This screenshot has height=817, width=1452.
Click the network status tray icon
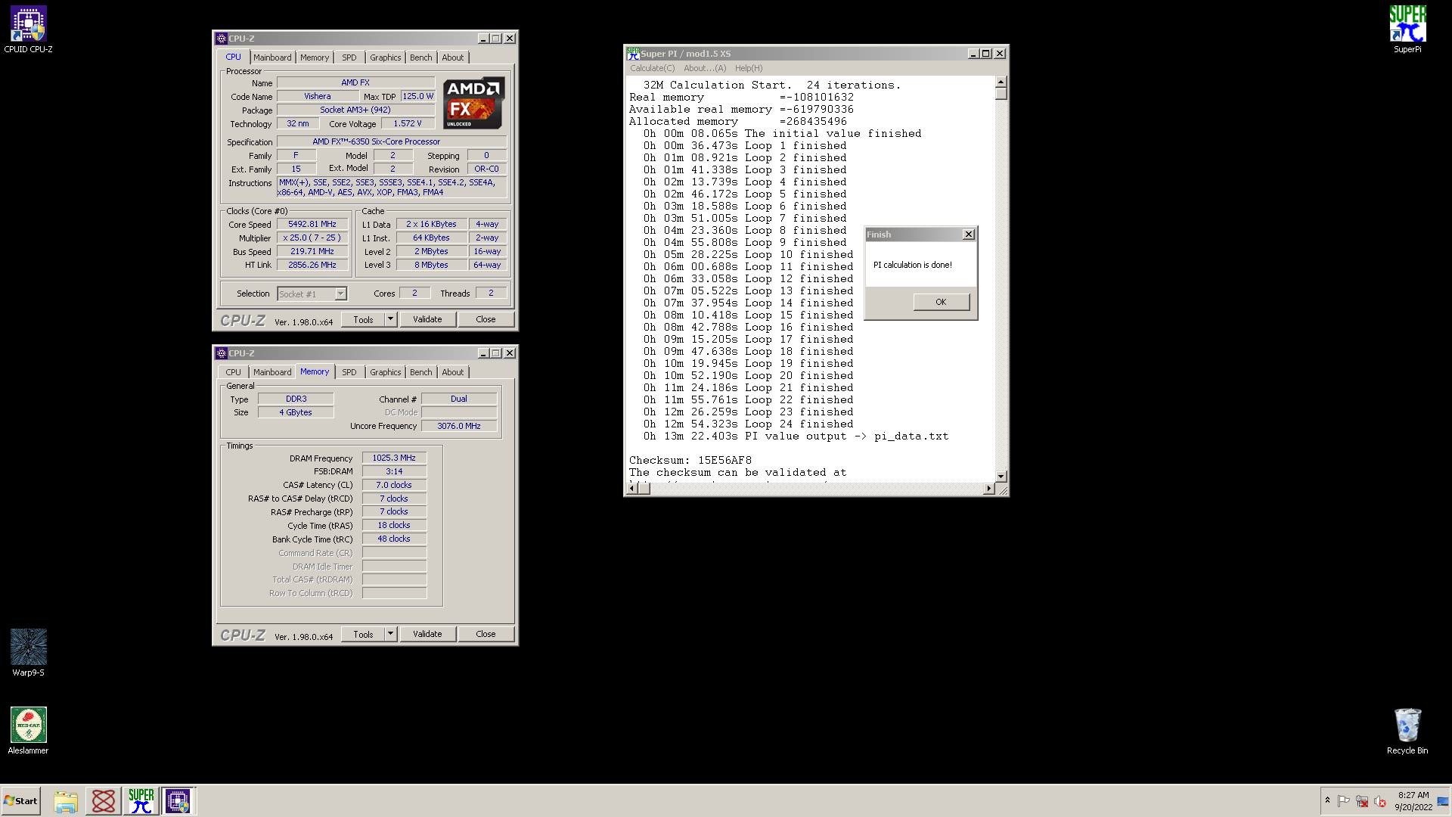[1362, 801]
